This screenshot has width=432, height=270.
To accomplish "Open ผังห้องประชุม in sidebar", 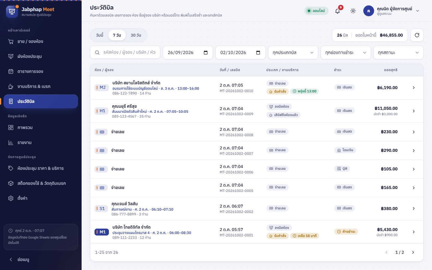I will coord(41,56).
